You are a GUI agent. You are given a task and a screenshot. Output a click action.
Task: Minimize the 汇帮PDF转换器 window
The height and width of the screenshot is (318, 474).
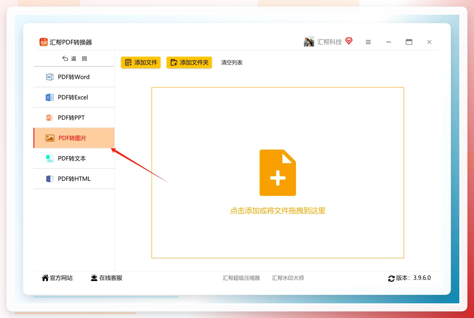click(388, 42)
